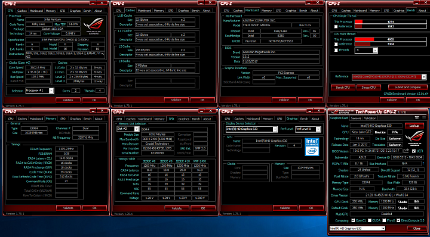Toggle the OpenCL checkbox in GPU-Z

click(x=353, y=220)
